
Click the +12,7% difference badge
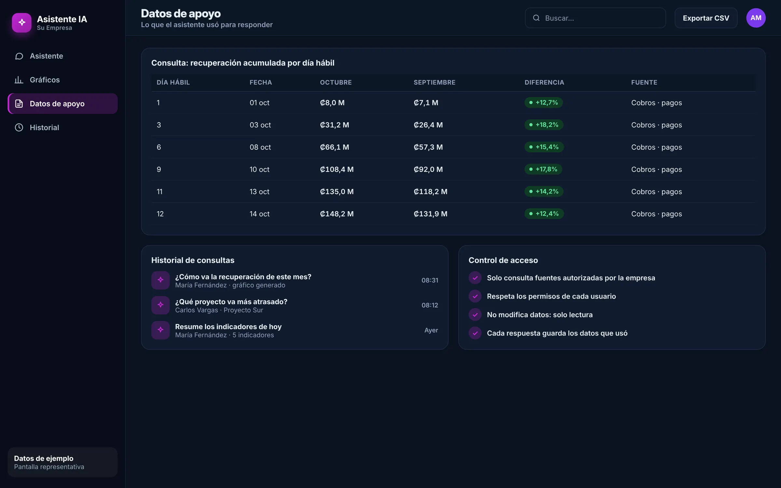543,102
